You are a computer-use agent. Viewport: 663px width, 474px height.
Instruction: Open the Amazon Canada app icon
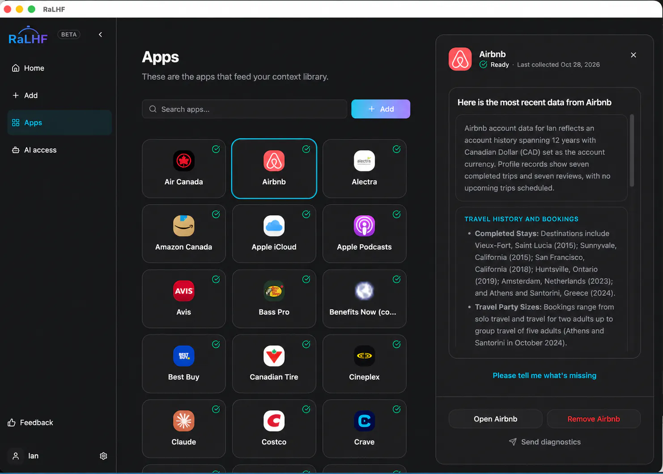(183, 226)
